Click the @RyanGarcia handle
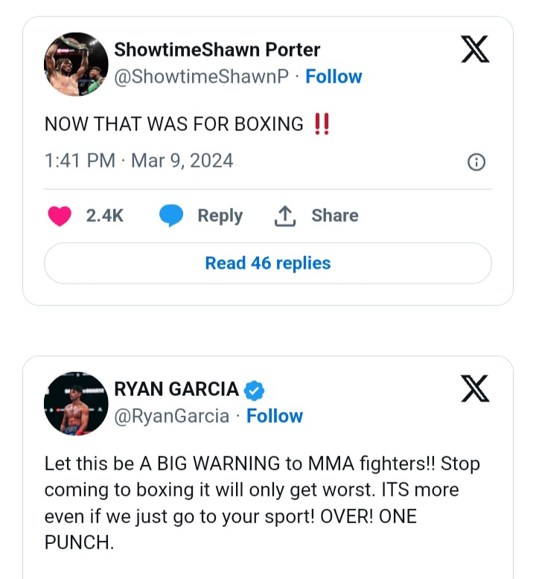The image size is (536, 579). [x=171, y=416]
